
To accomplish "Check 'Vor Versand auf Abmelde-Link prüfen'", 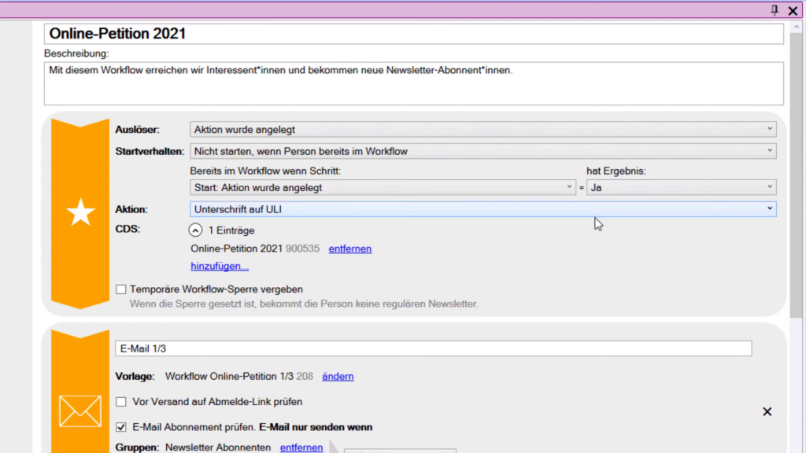I will 120,402.
